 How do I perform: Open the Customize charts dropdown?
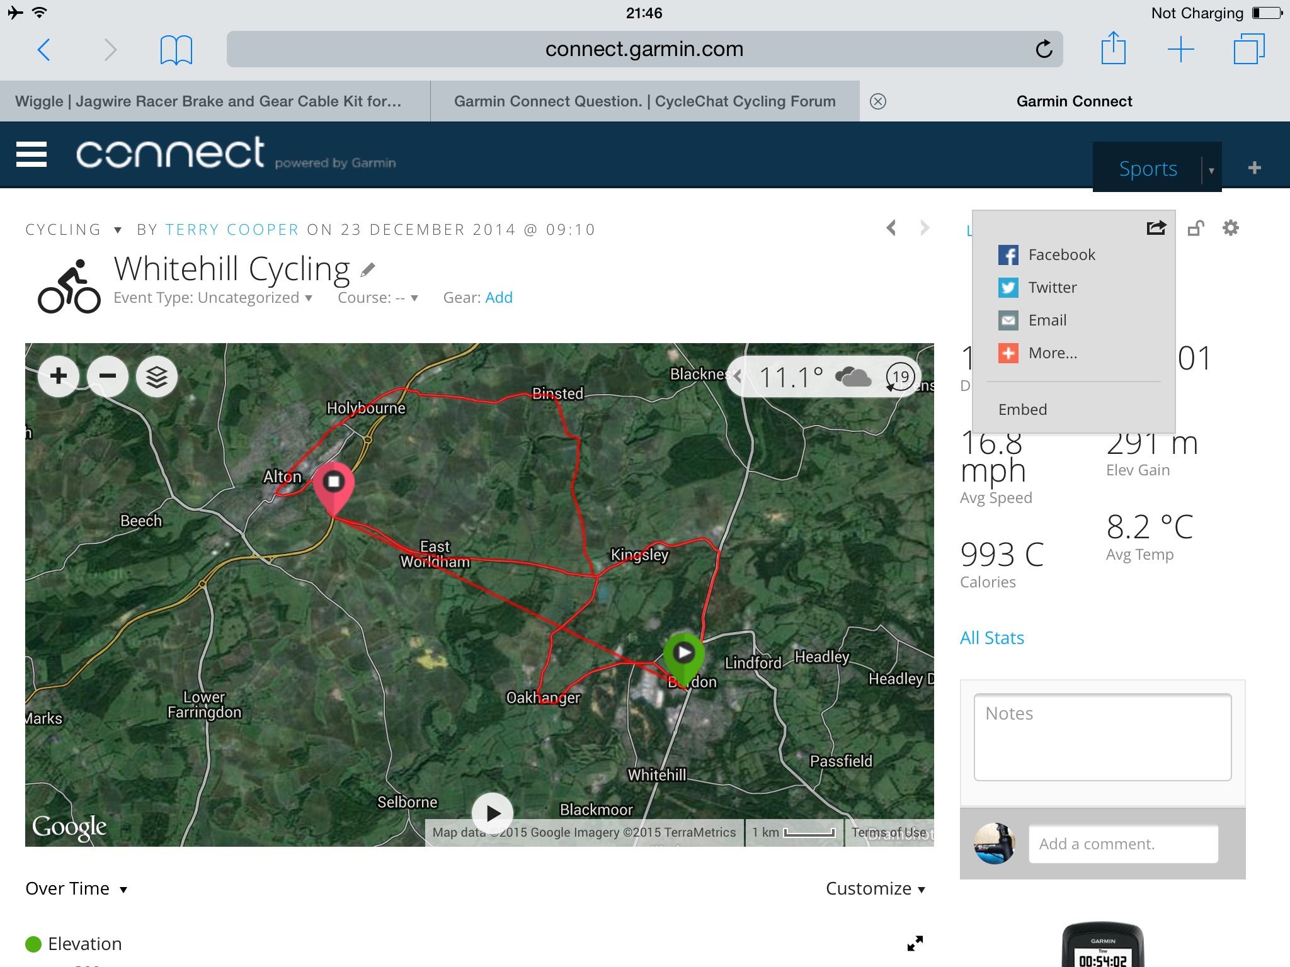pos(876,888)
